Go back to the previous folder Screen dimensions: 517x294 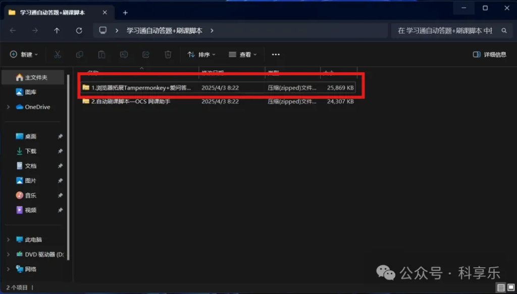click(13, 31)
